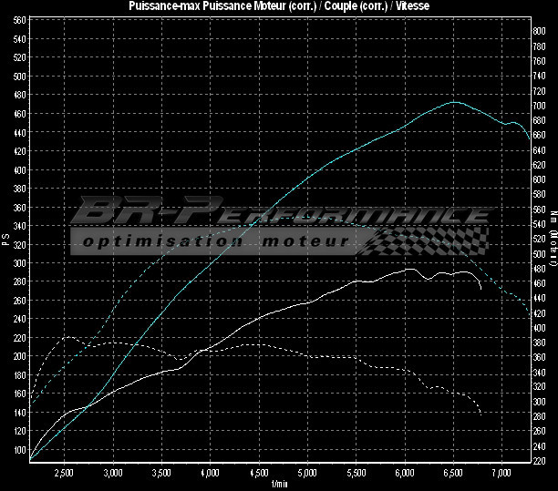This screenshot has width=558, height=491.
Task: Click the peak of the solid cyan curve
Action: pos(454,102)
